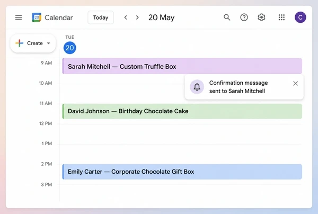Screen dimensions: 318x214
Task: Dismiss the confirmation message notification
Action: [x=296, y=83]
